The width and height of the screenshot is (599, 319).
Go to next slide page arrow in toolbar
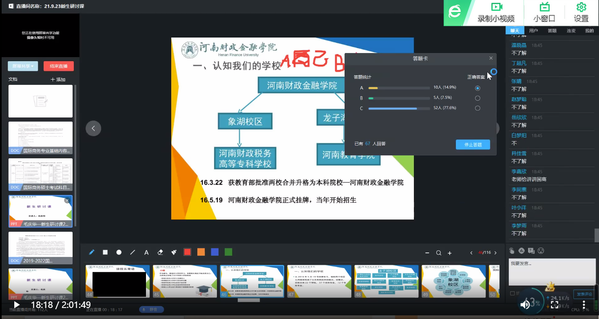(x=495, y=253)
